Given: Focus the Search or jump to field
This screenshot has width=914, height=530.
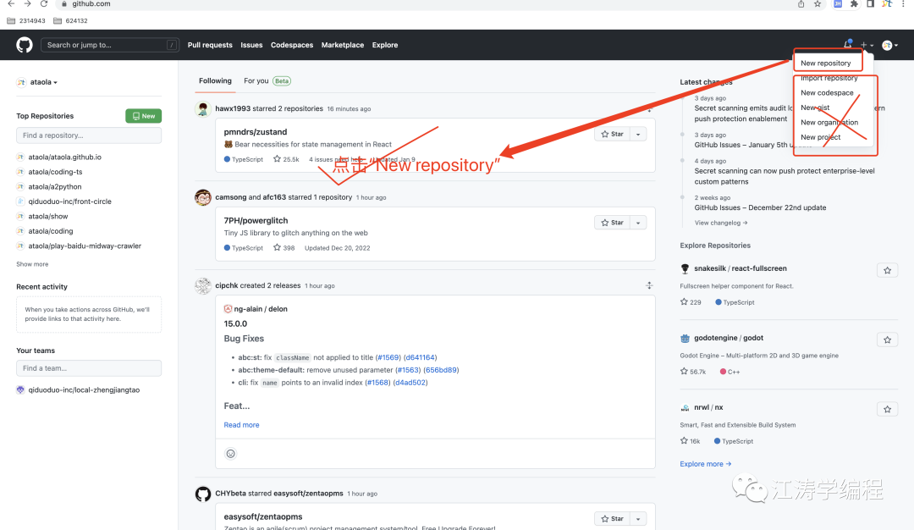Looking at the screenshot, I should (109, 45).
